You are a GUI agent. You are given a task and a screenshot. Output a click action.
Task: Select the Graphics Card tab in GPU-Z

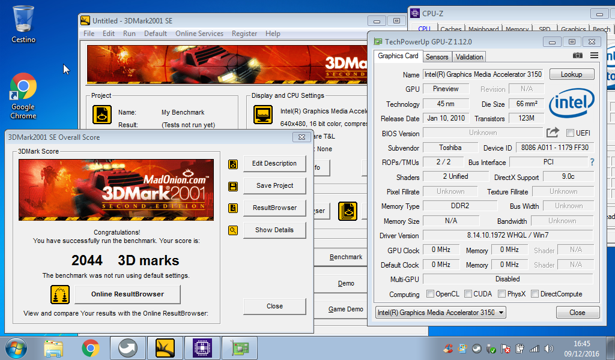tap(398, 56)
